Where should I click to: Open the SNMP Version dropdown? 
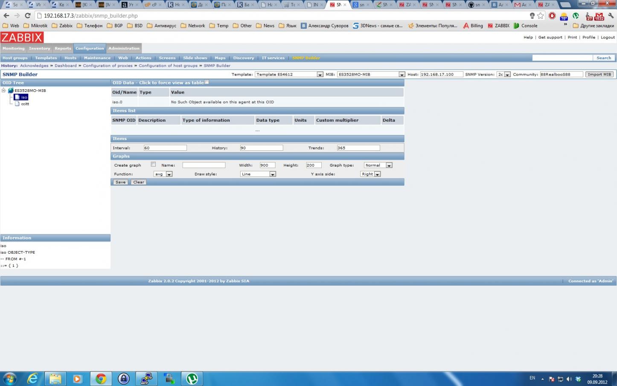503,74
